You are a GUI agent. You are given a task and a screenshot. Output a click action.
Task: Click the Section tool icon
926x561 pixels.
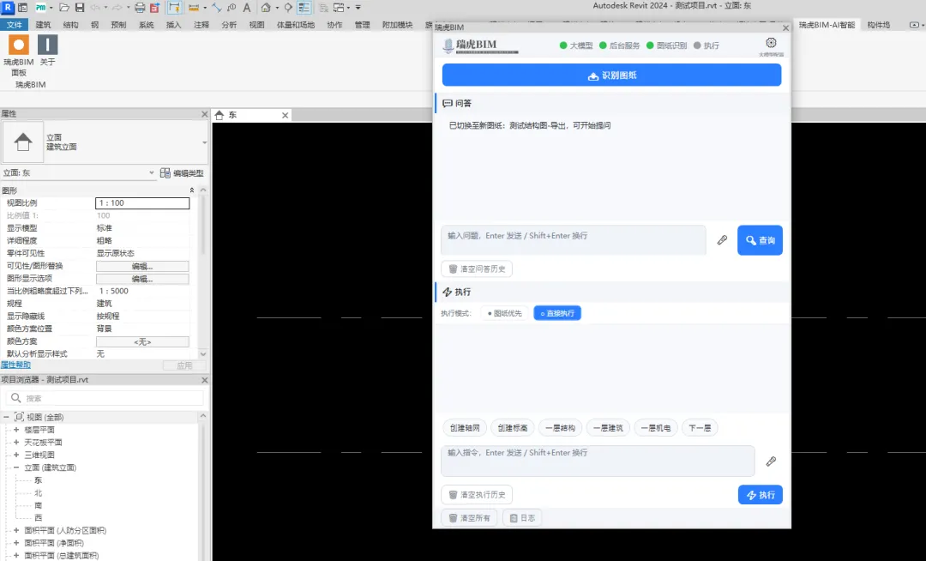[288, 8]
